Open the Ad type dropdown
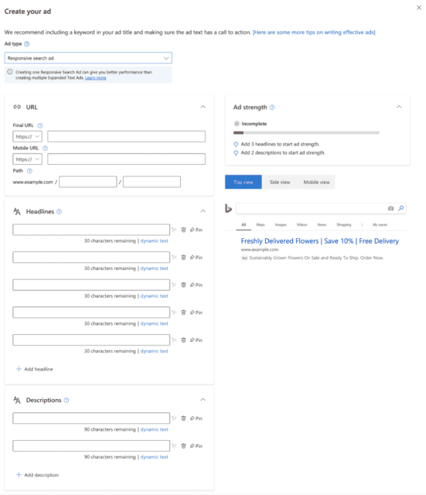This screenshot has height=495, width=426. tap(88, 58)
